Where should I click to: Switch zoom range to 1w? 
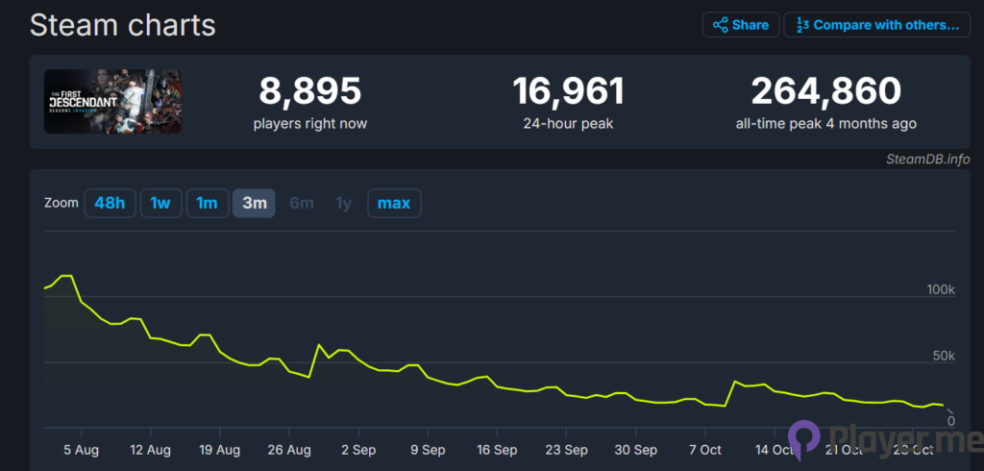click(x=160, y=203)
